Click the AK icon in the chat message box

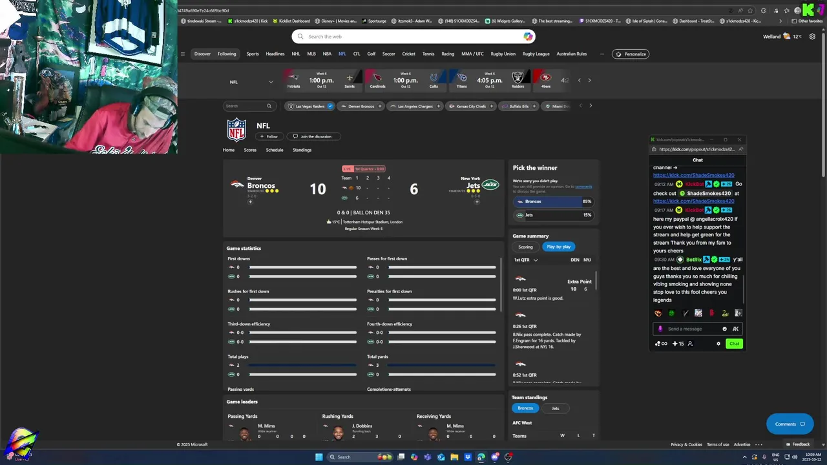735,329
